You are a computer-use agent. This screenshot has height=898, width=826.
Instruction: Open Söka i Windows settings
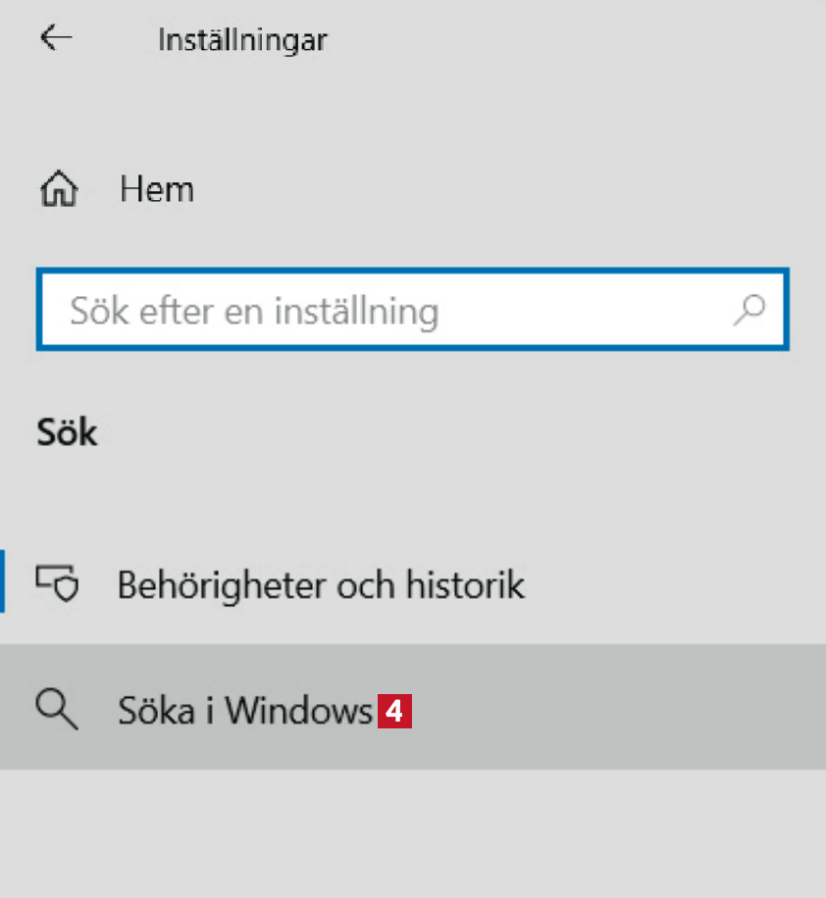pyautogui.click(x=243, y=710)
